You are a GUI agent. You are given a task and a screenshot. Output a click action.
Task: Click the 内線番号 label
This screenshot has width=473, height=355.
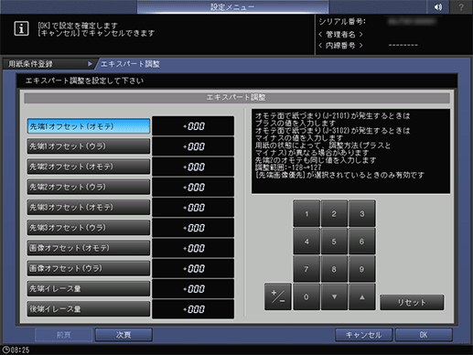[x=340, y=46]
